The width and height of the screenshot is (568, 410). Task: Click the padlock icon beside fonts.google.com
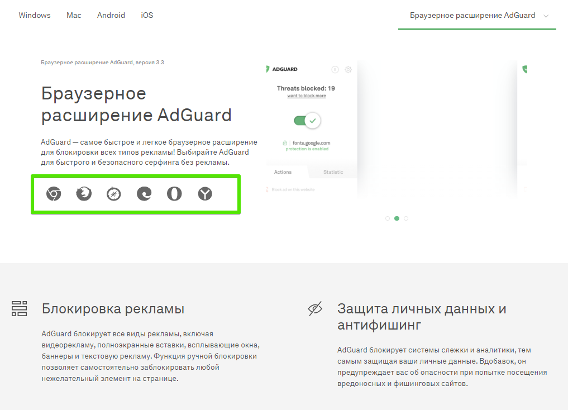click(285, 143)
